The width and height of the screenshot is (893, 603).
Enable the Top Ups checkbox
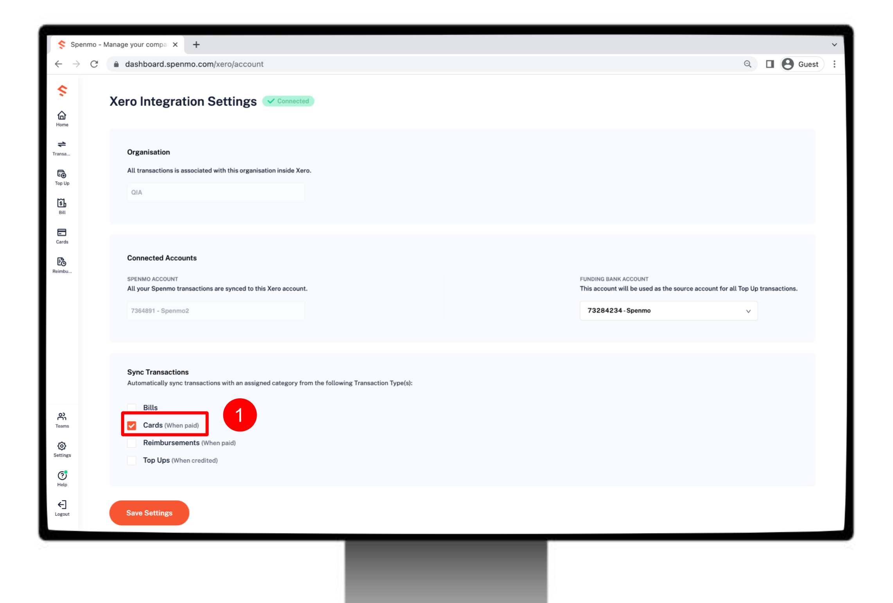[132, 460]
